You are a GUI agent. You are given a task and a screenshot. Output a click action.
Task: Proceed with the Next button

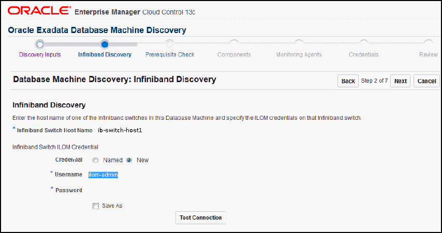[x=400, y=81]
